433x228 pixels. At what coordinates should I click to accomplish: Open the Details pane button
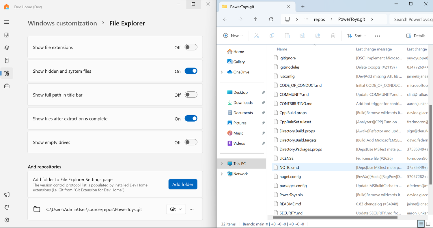415,36
